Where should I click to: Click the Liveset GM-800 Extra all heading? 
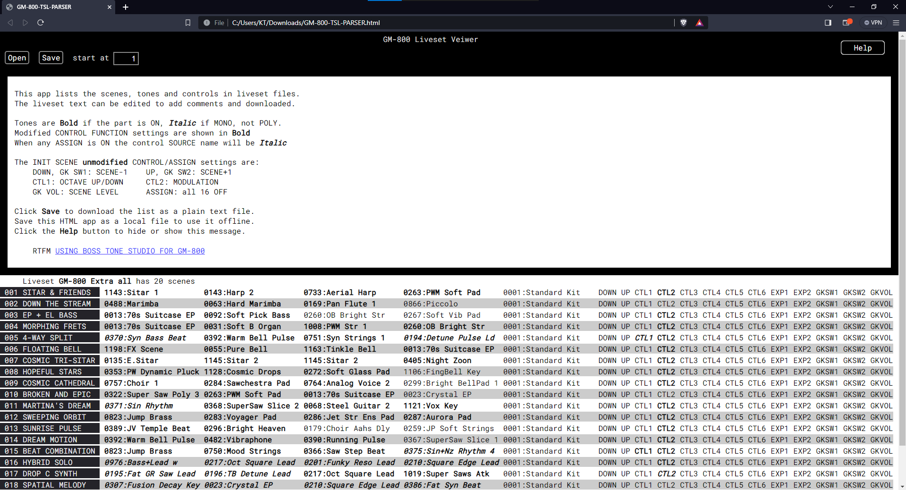[x=109, y=281]
